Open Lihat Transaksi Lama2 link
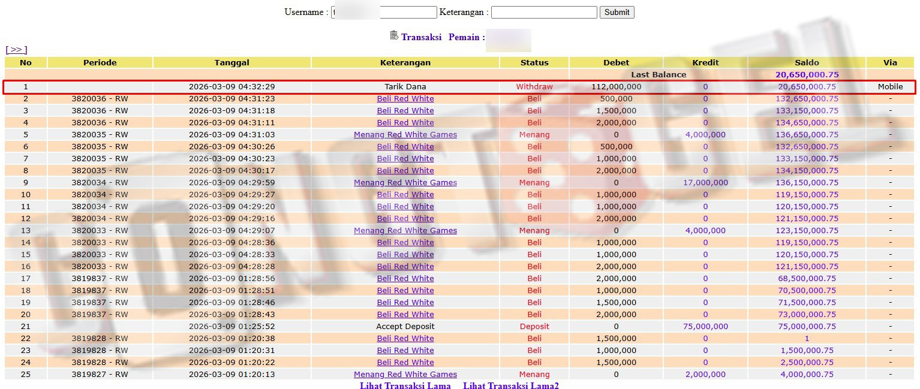This screenshot has height=389, width=920. point(510,385)
